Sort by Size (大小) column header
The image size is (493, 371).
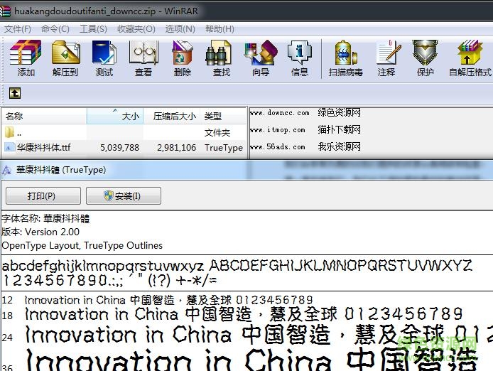(115, 116)
